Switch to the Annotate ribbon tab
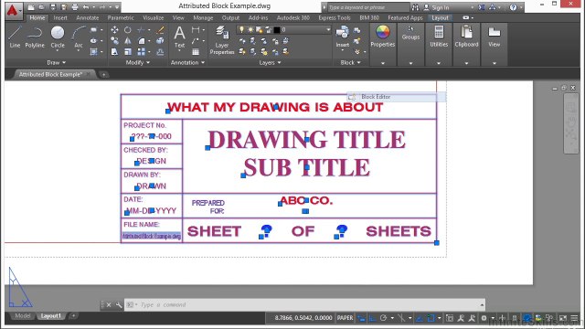The width and height of the screenshot is (585, 329). (x=88, y=17)
